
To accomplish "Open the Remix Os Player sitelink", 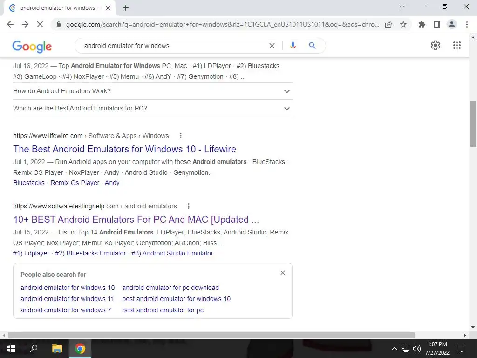I will point(75,183).
